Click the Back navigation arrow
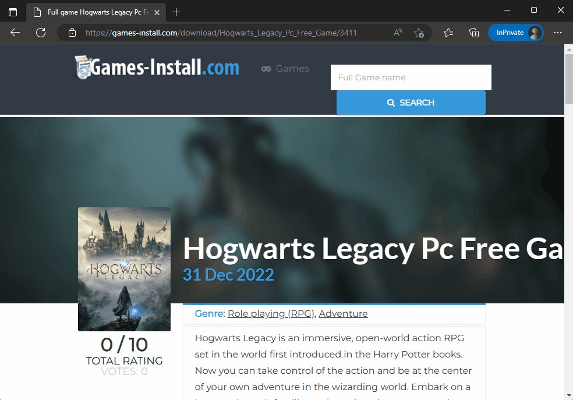The height and width of the screenshot is (400, 573). tap(15, 33)
